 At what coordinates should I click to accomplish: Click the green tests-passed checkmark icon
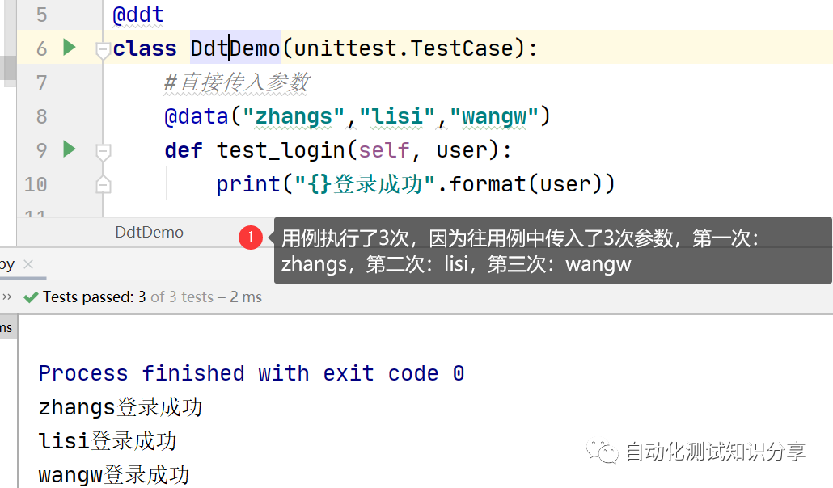click(31, 297)
